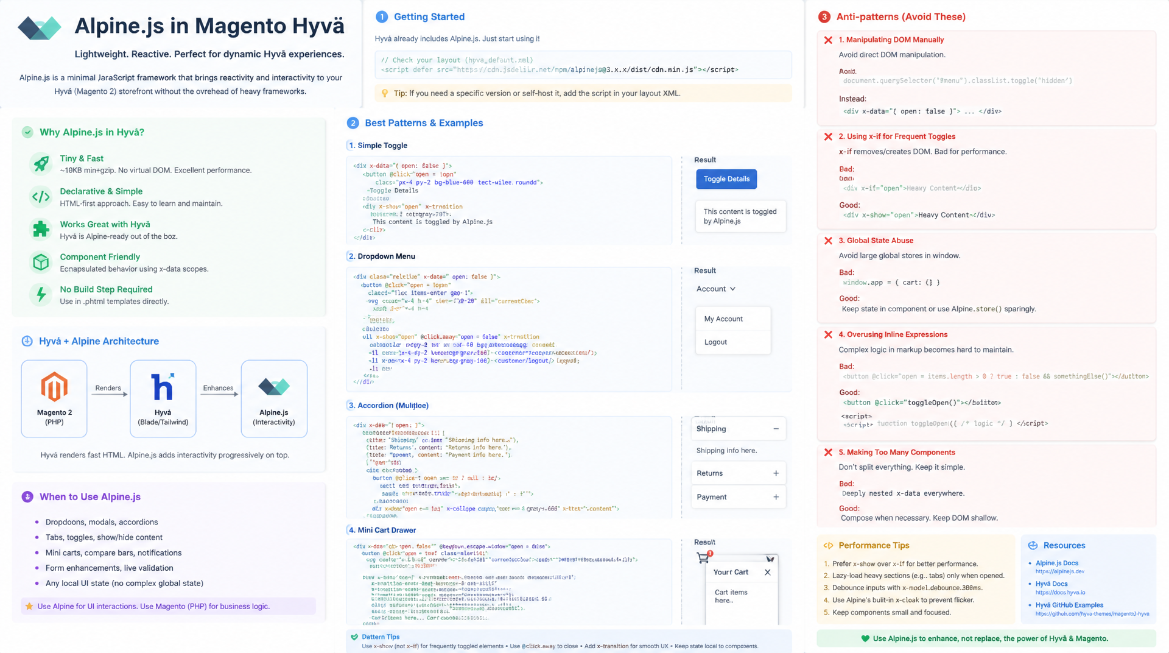Viewport: 1169px width, 653px height.
Task: Click the red X beside Using x-if for Frequent Toggles
Action: pos(828,136)
